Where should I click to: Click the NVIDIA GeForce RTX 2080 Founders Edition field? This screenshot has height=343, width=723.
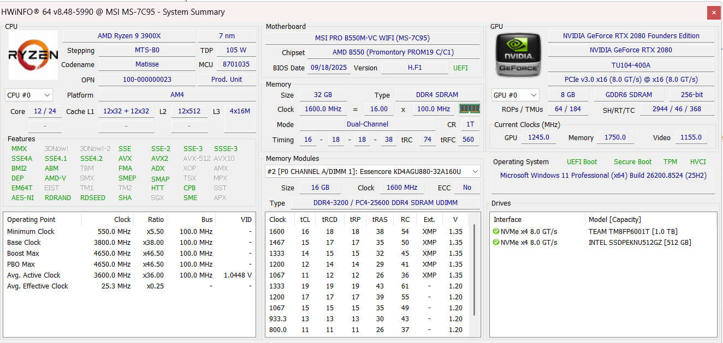coord(631,36)
